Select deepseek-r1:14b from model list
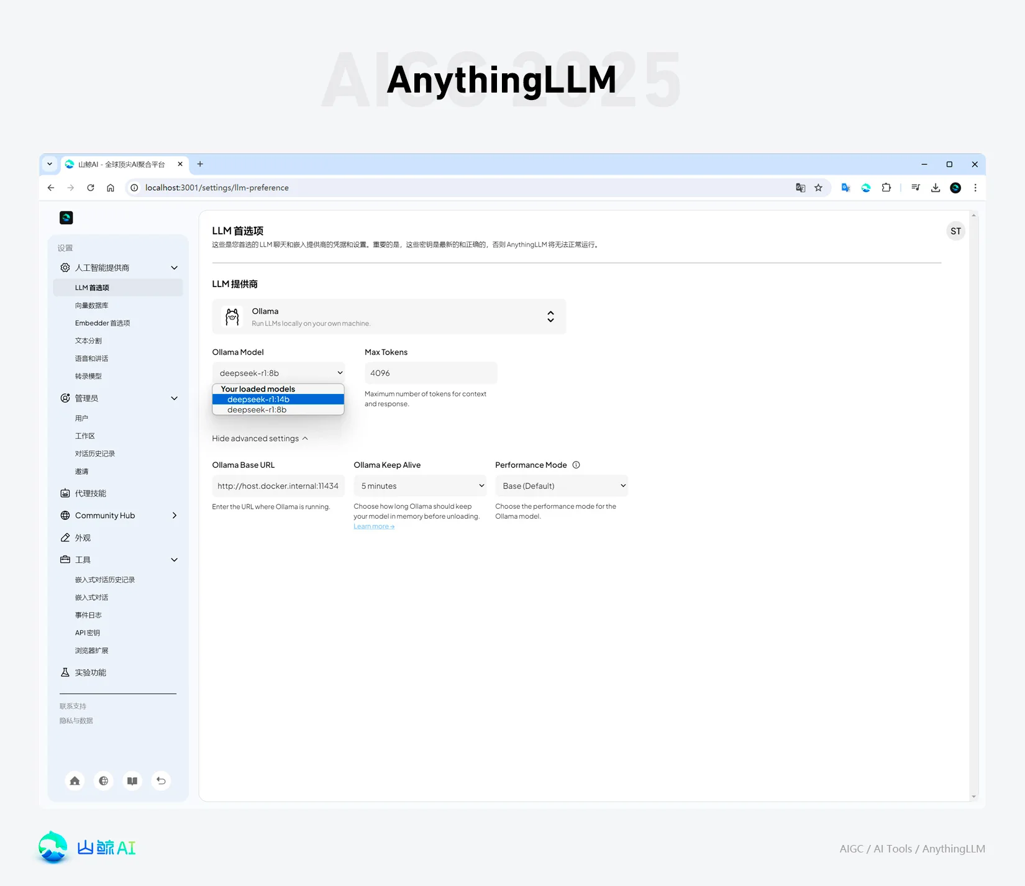This screenshot has width=1025, height=886. [278, 400]
